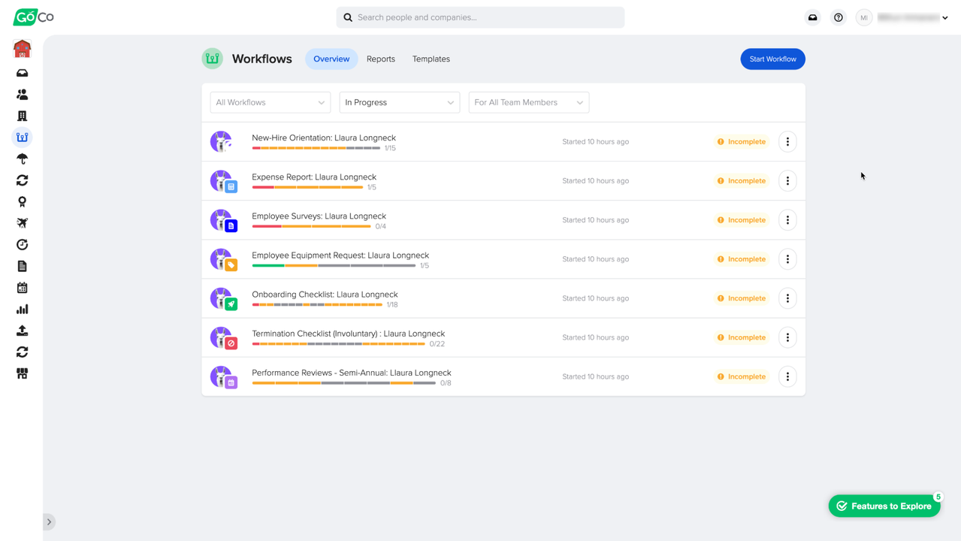The image size is (961, 541).
Task: Open the inbox tray icon in sidebar
Action: (22, 73)
